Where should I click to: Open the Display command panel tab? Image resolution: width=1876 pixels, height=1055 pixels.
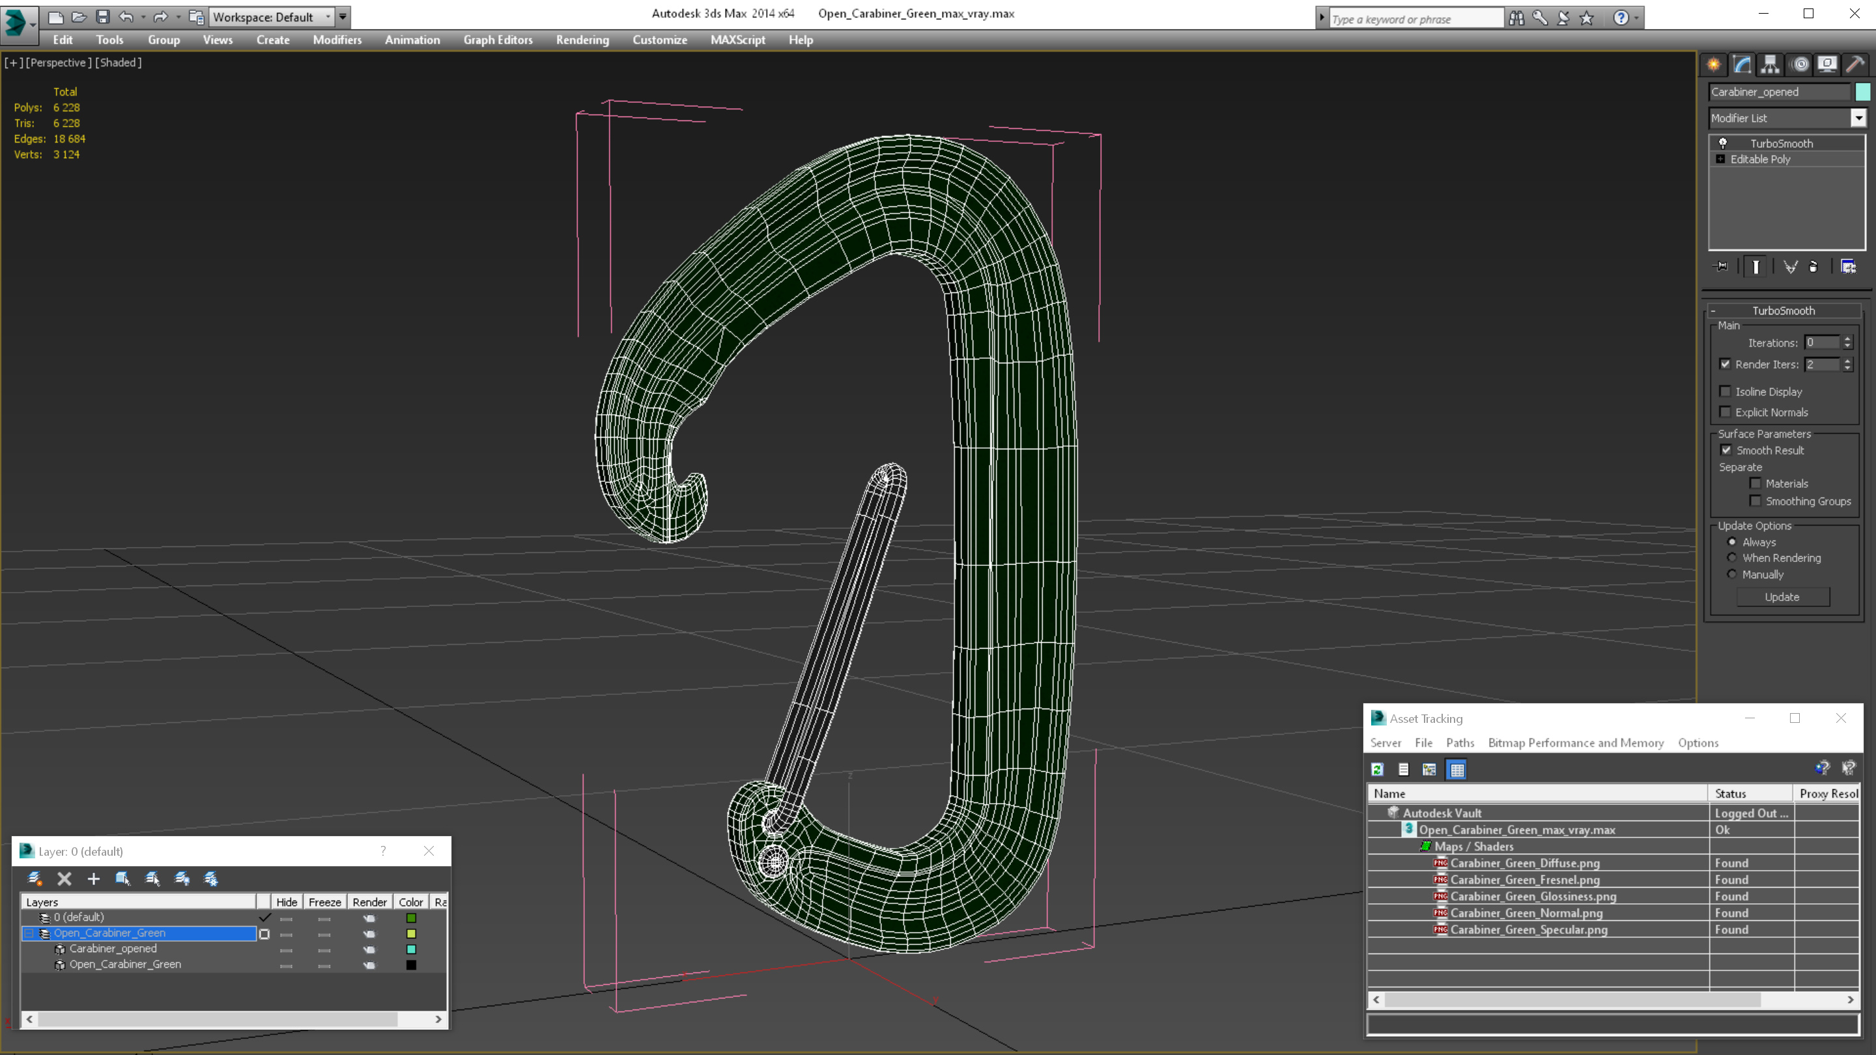[1827, 64]
